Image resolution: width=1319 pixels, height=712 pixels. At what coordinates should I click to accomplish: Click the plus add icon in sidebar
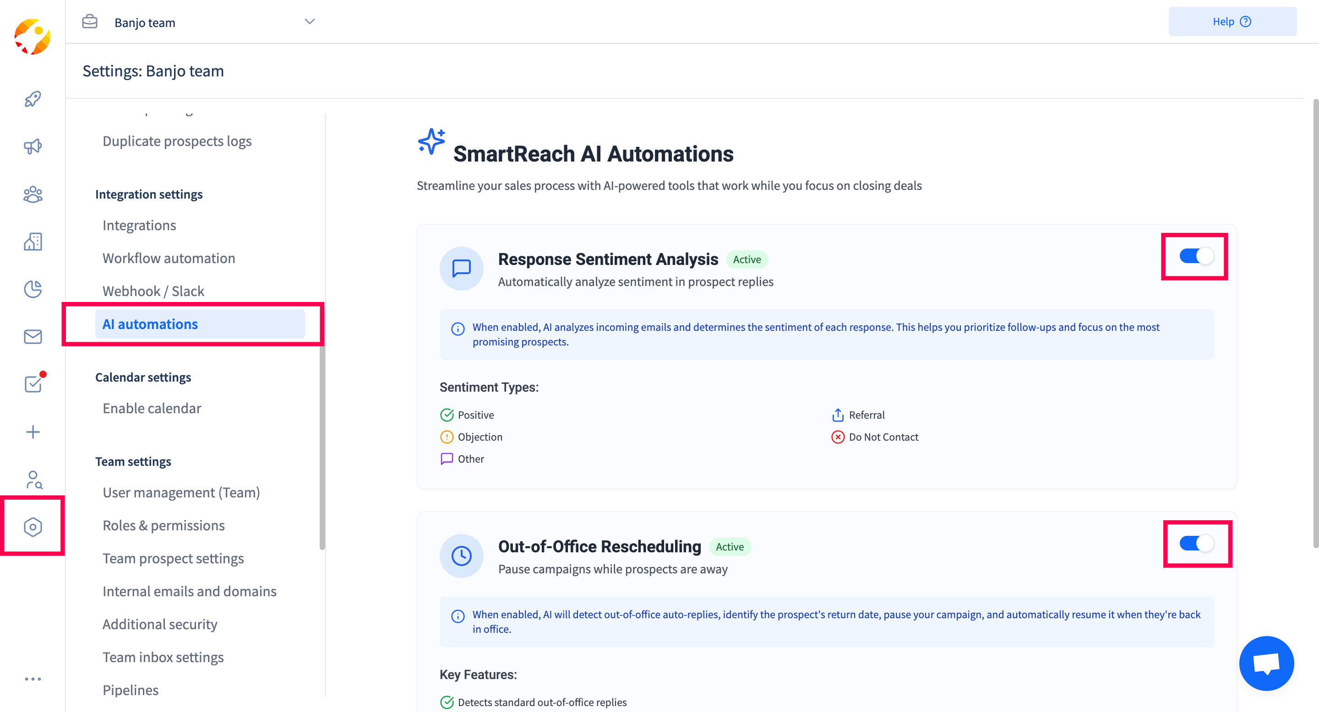tap(33, 432)
